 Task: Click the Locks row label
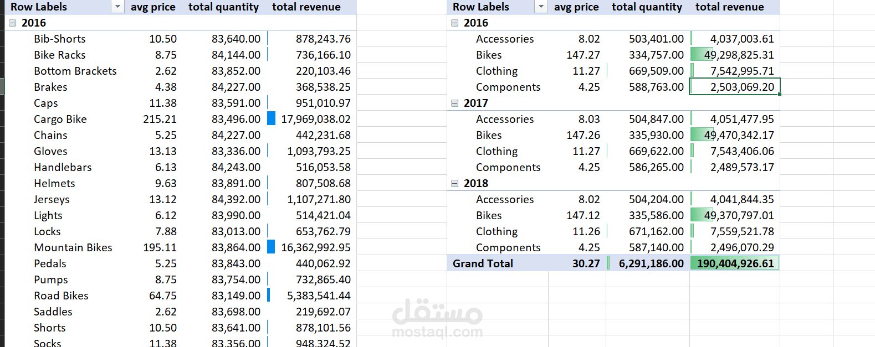(x=47, y=232)
